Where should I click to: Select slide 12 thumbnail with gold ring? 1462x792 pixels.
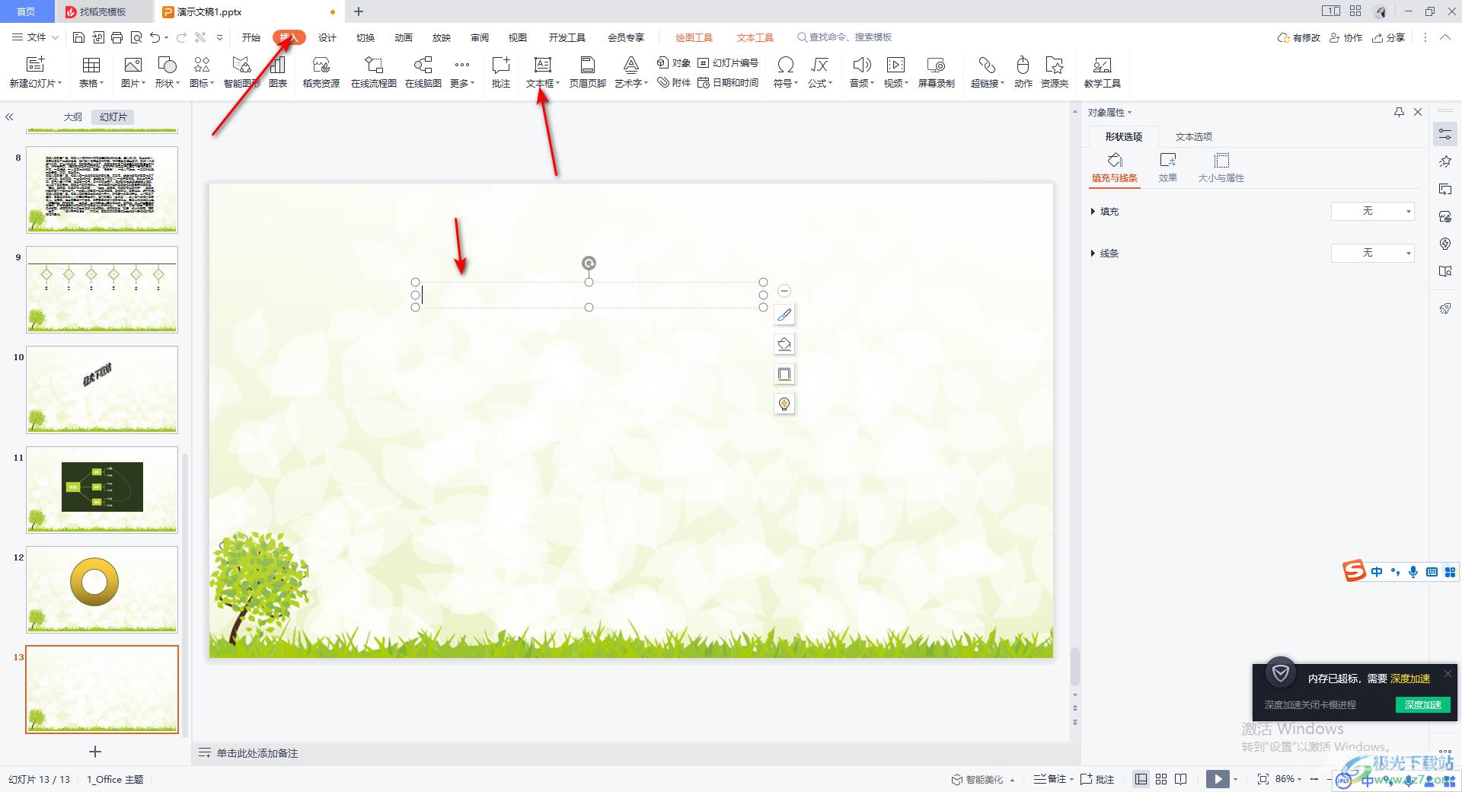tap(102, 589)
